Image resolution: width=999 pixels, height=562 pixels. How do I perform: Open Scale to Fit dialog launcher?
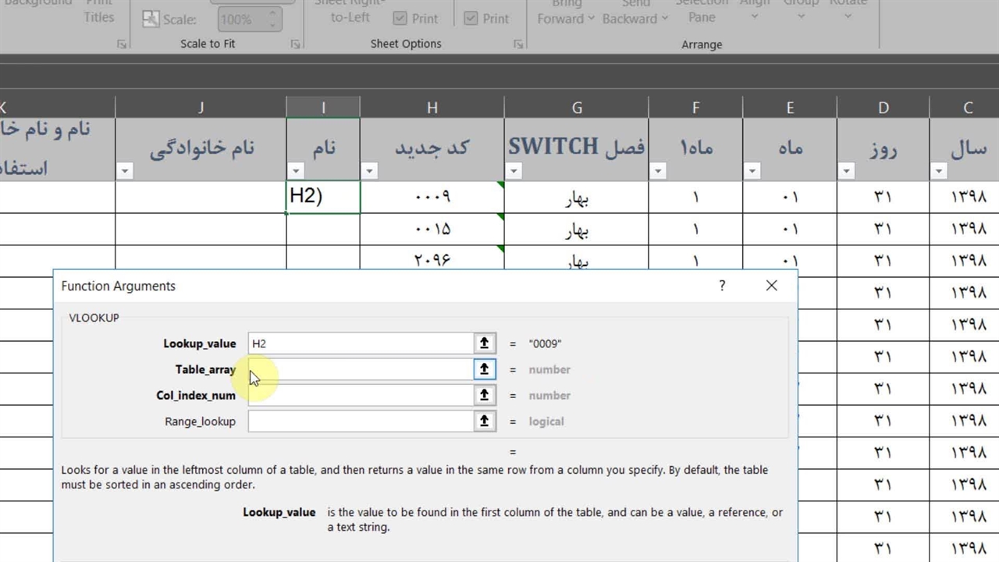point(295,44)
